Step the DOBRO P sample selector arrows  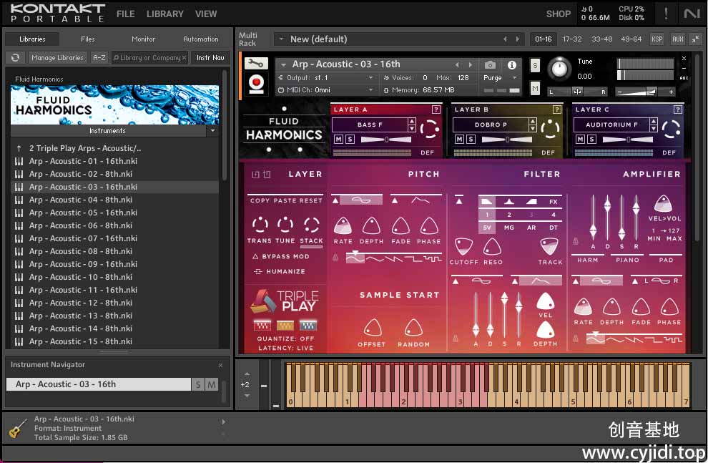coord(532,125)
